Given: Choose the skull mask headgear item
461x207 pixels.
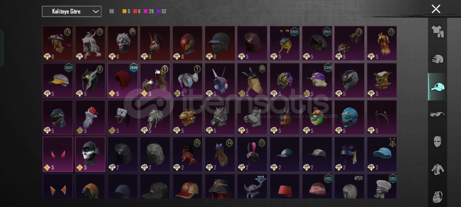Looking at the screenshot, I should coord(90,154).
